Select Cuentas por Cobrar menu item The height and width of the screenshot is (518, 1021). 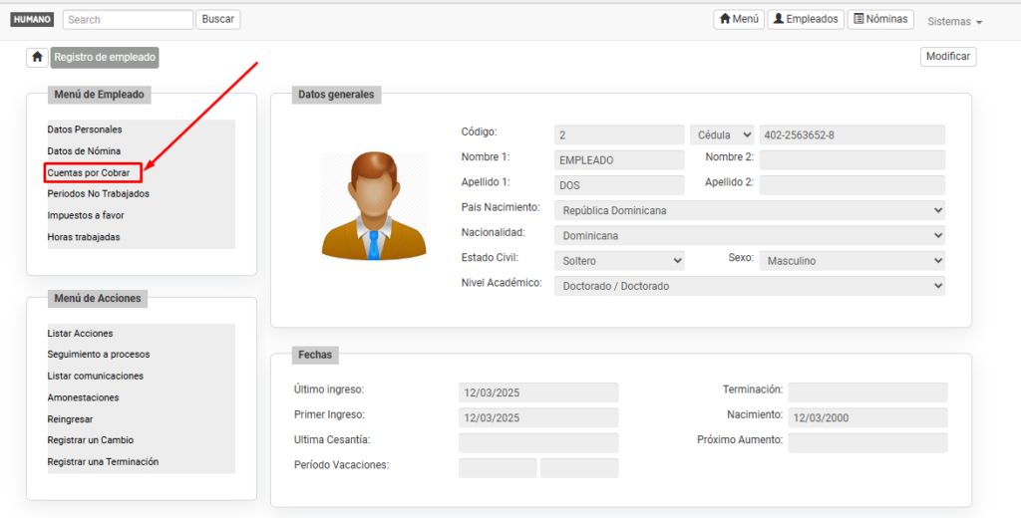pyautogui.click(x=89, y=173)
